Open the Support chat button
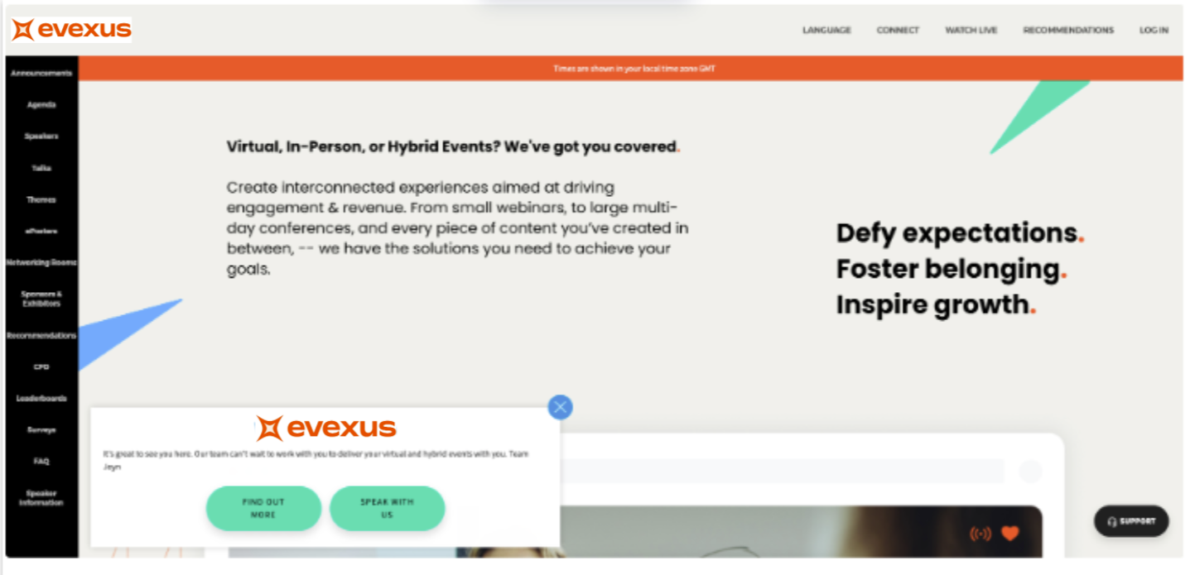The height and width of the screenshot is (575, 1195). point(1131,521)
